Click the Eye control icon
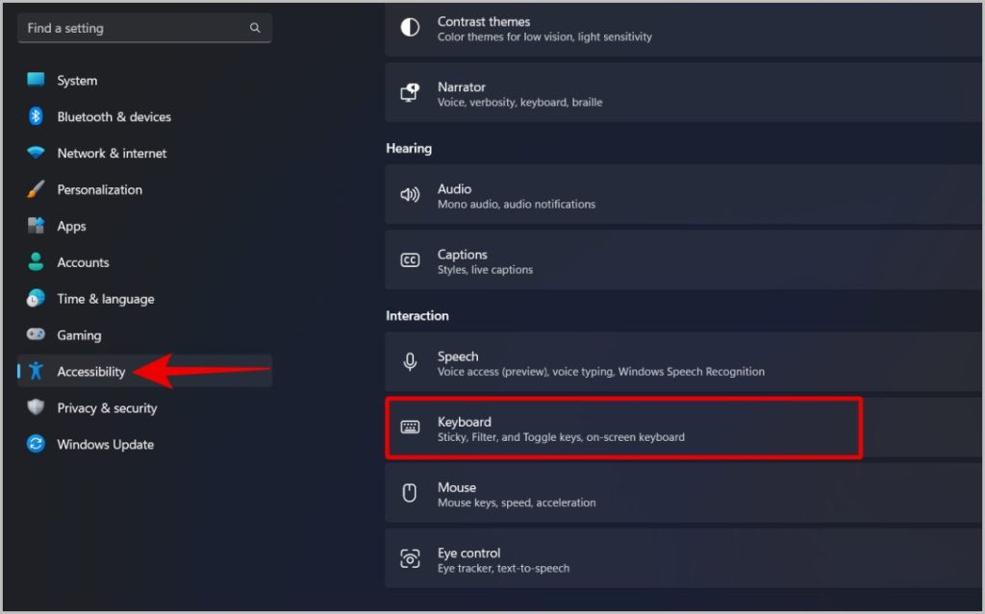 pos(410,559)
